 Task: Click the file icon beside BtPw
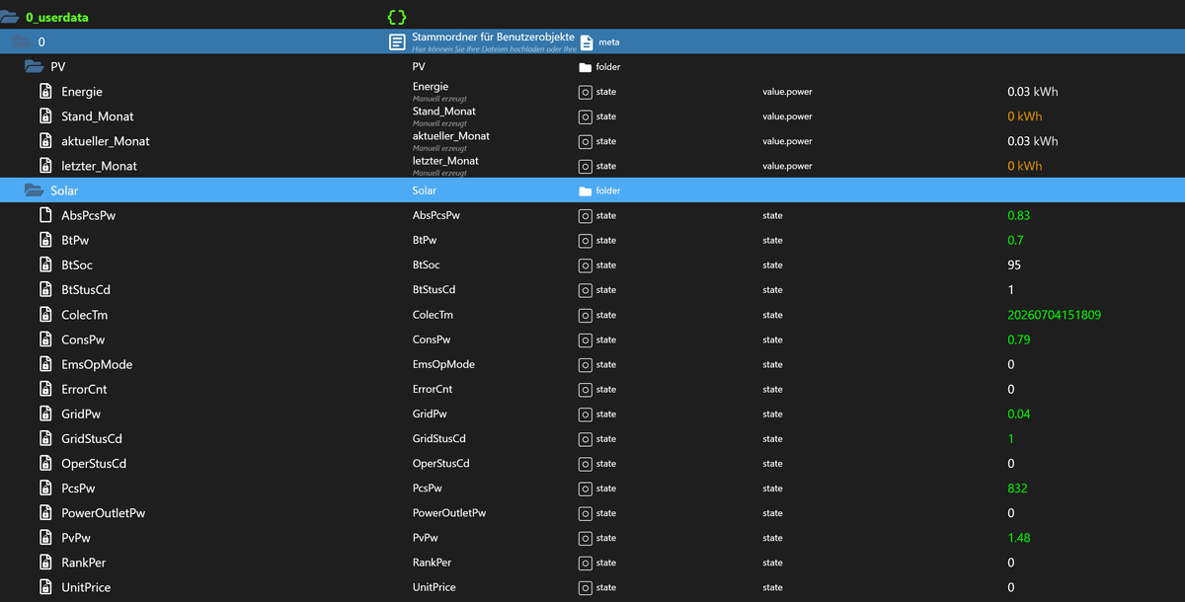click(45, 240)
